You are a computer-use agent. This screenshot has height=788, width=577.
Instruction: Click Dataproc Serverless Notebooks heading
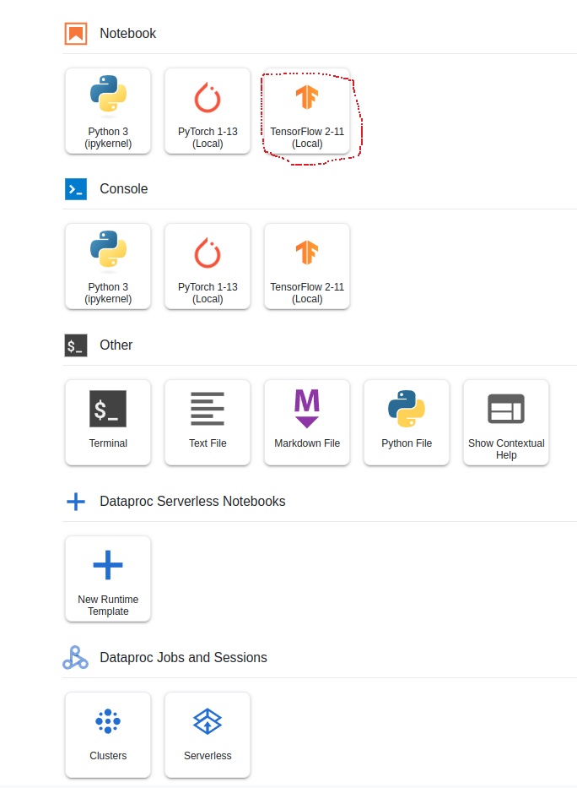pos(192,501)
